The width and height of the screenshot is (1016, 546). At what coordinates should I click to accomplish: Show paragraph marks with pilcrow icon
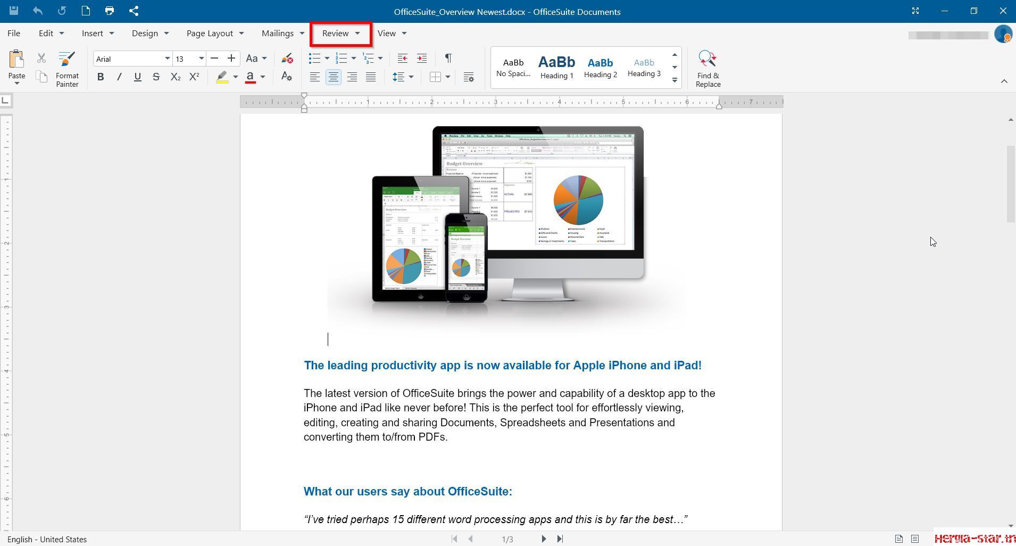point(448,58)
